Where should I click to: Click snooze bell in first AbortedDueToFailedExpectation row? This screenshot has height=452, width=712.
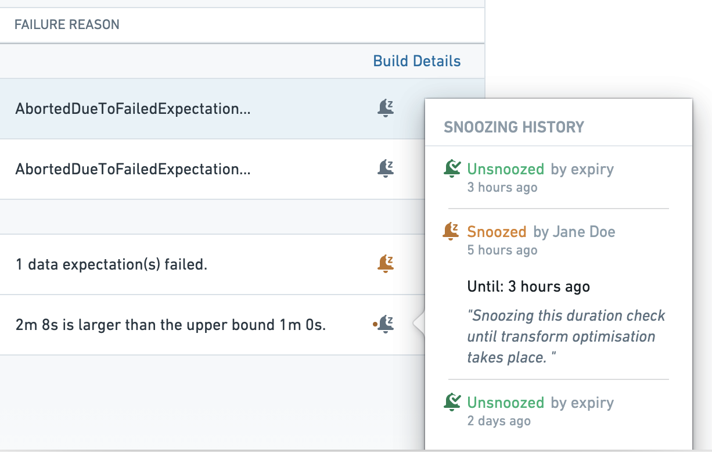(x=386, y=108)
